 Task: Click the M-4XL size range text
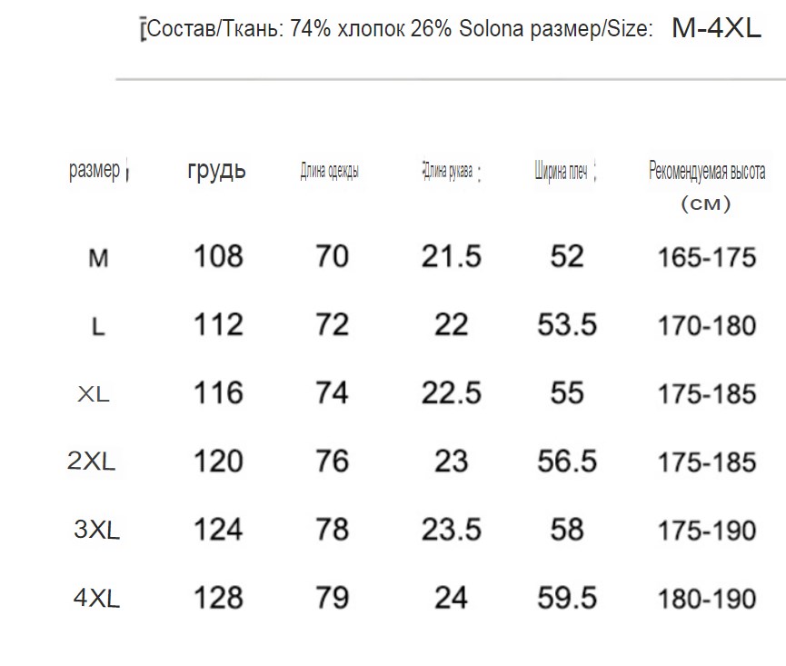(x=716, y=28)
